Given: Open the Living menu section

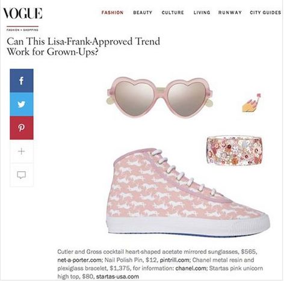Looking at the screenshot, I should coord(202,13).
